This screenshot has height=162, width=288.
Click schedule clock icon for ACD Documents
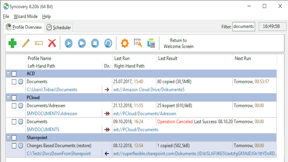(x=21, y=82)
